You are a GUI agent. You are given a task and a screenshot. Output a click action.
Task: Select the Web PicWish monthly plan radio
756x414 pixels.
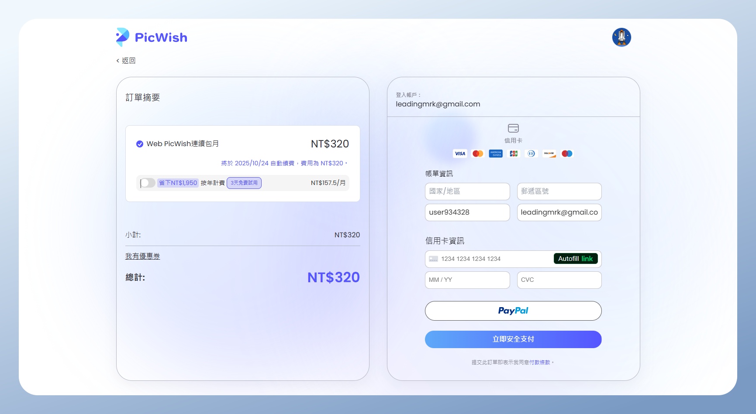(140, 144)
